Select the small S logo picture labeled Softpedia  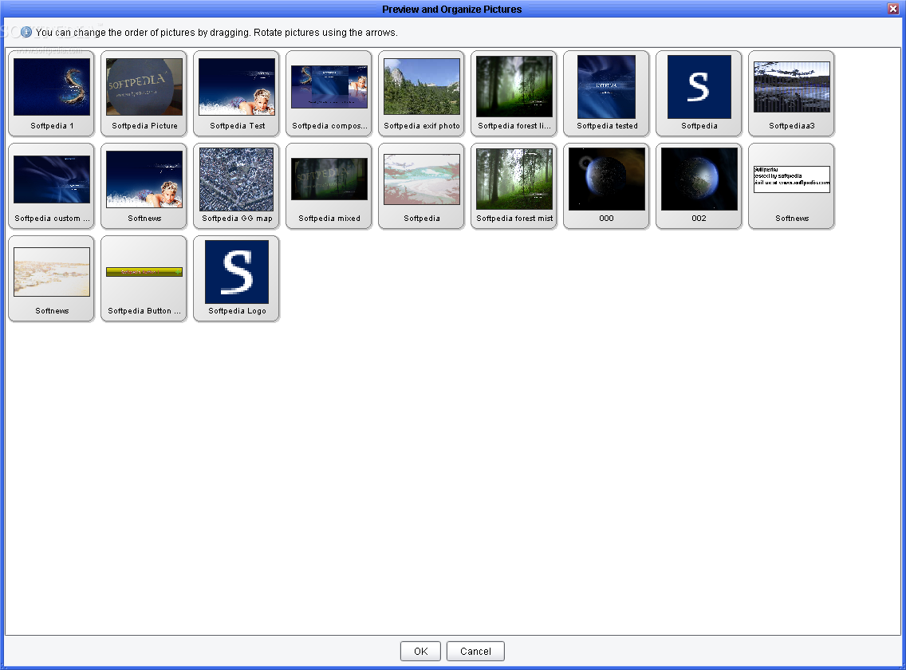699,93
